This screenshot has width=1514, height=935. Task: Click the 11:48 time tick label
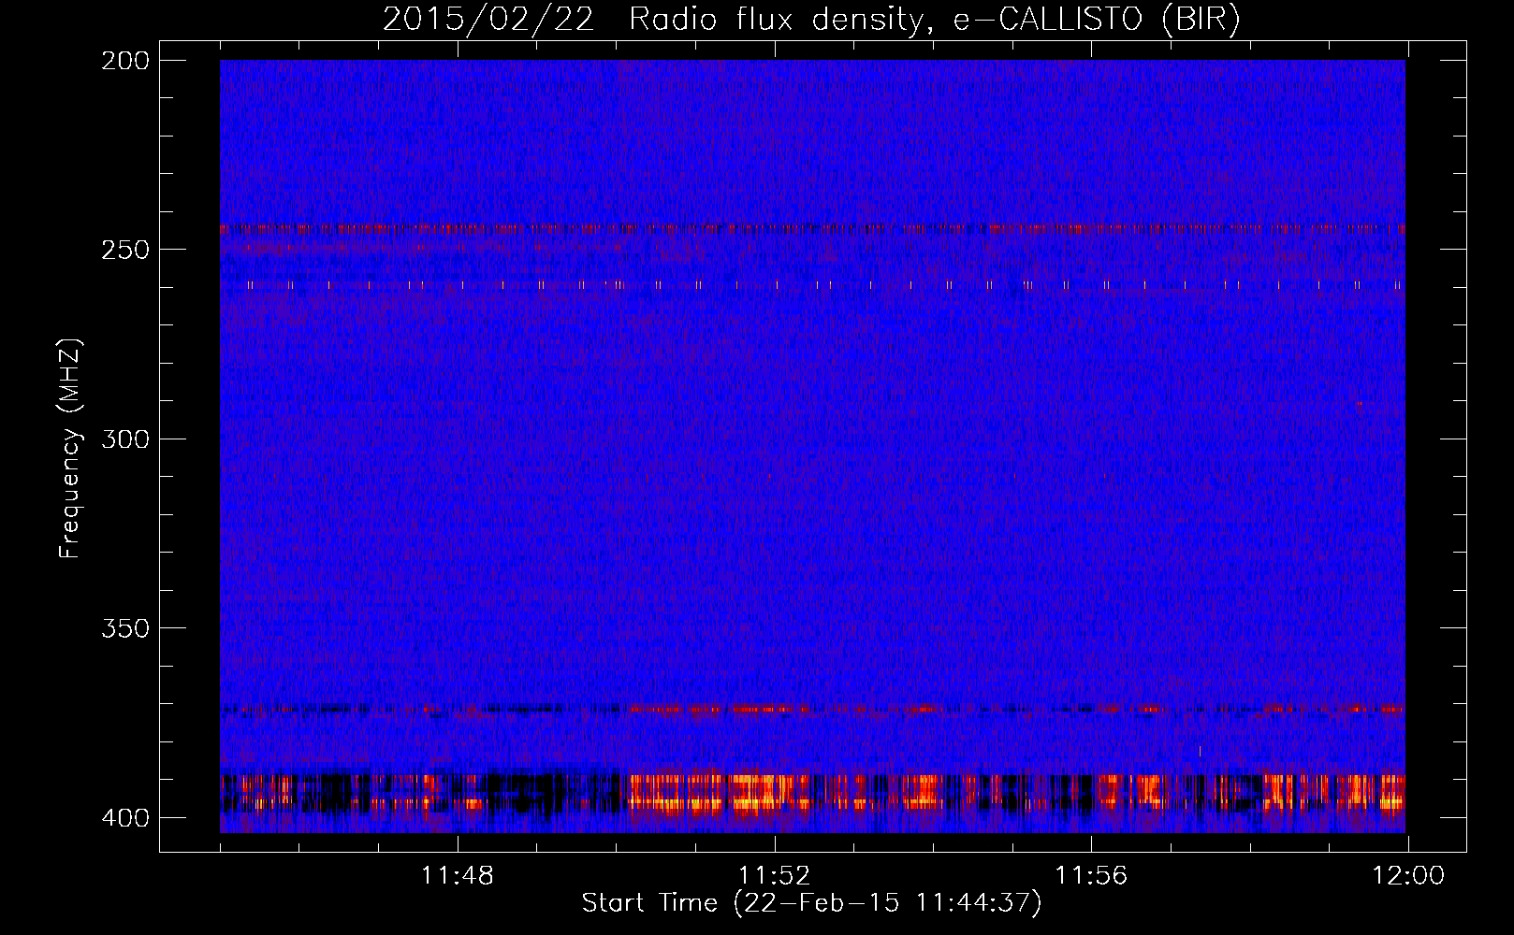458,876
